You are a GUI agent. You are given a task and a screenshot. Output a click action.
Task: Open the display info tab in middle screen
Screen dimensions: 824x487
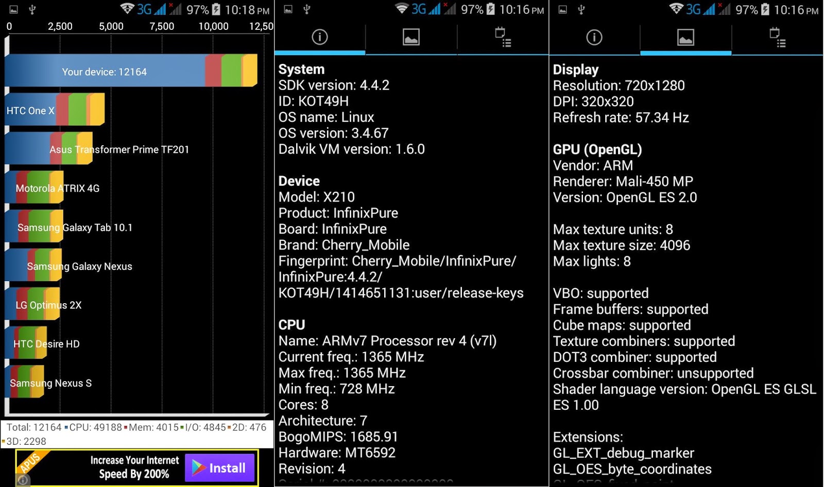[x=411, y=37]
